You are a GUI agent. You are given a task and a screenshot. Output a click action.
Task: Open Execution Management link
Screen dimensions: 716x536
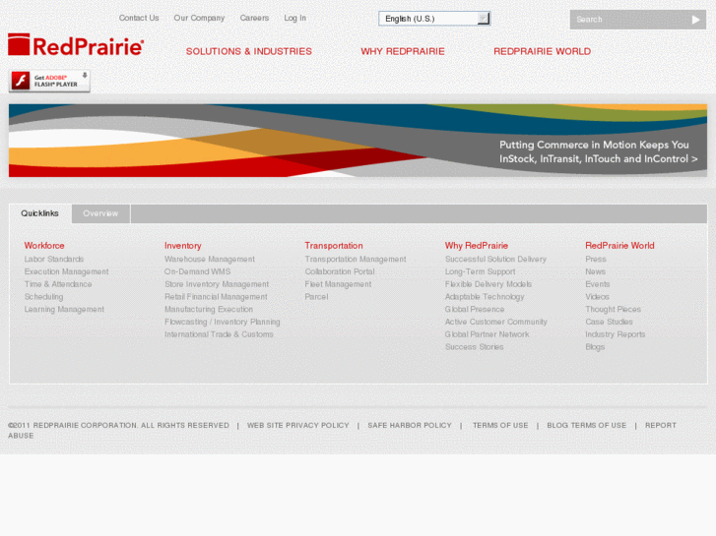[x=66, y=271]
